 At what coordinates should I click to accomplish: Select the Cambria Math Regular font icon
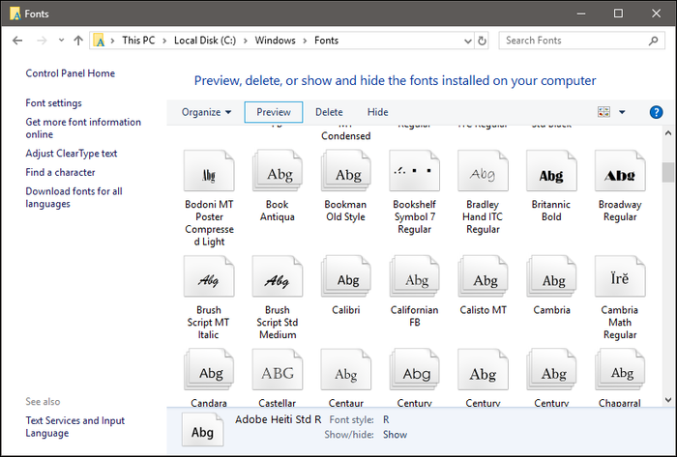[620, 276]
